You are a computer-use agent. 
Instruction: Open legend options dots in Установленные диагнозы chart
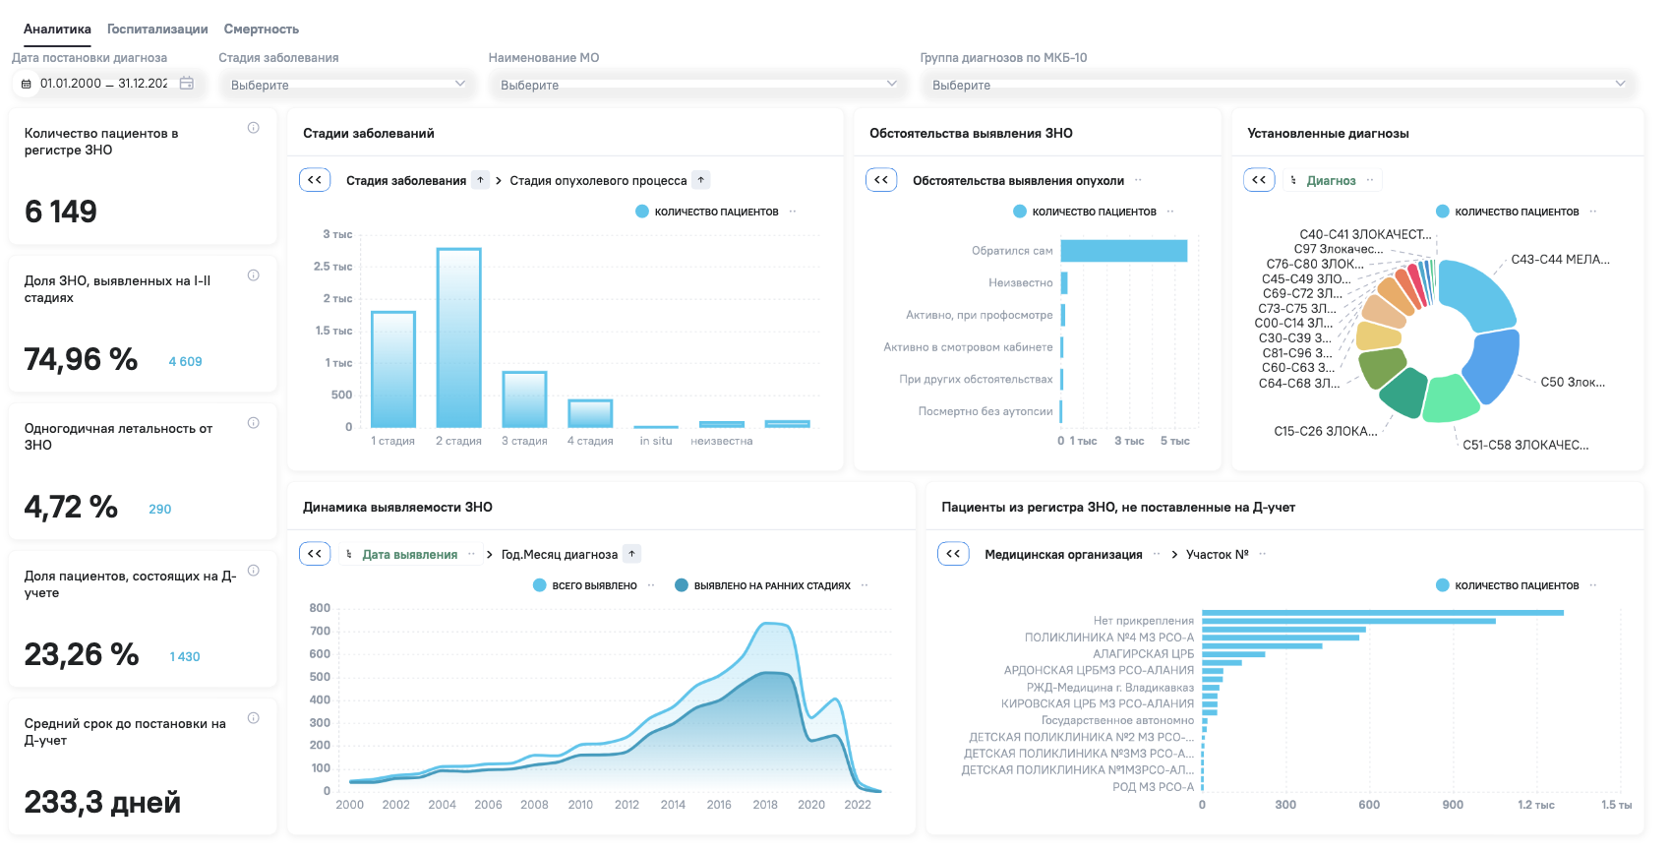[x=1593, y=212]
